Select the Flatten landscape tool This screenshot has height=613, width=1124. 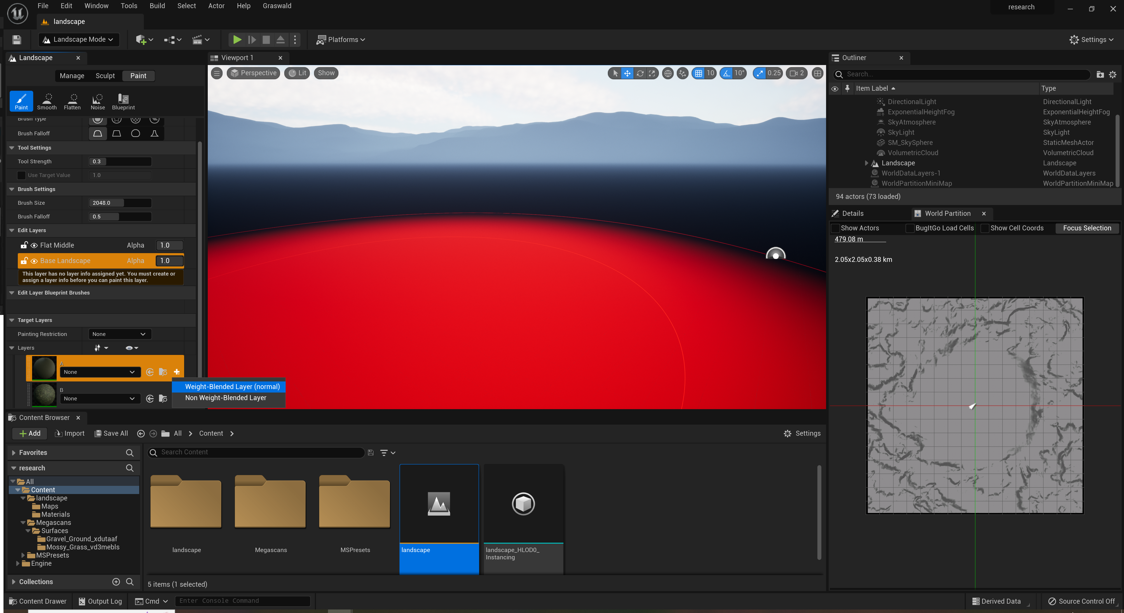point(72,101)
